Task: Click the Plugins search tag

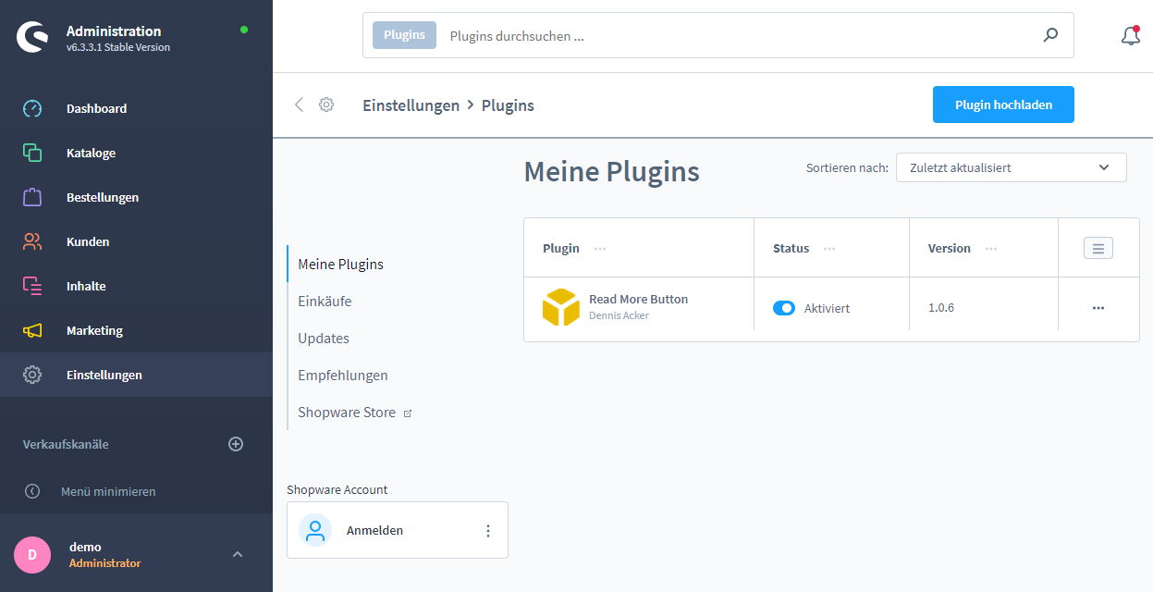Action: click(404, 35)
